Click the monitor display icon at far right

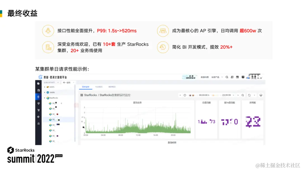[261, 95]
